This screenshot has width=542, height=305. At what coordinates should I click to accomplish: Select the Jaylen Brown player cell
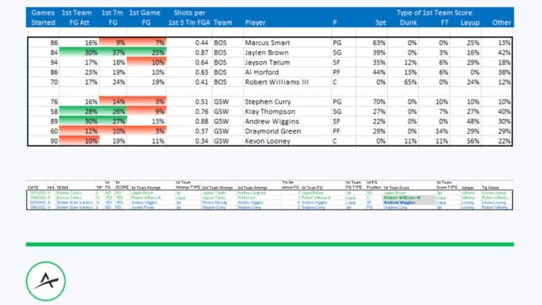[x=267, y=53]
